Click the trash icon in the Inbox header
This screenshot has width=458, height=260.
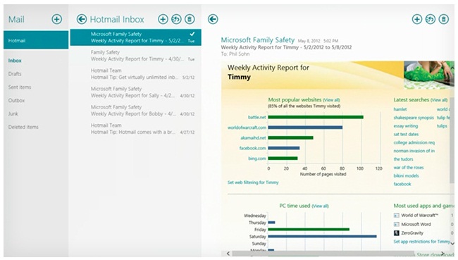(190, 19)
